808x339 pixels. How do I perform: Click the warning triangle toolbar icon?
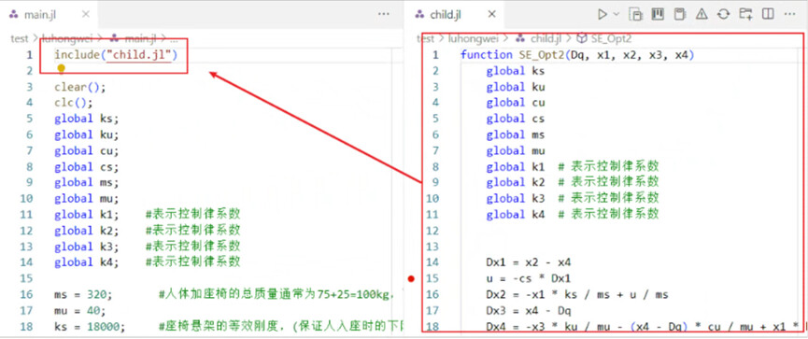pos(702,14)
